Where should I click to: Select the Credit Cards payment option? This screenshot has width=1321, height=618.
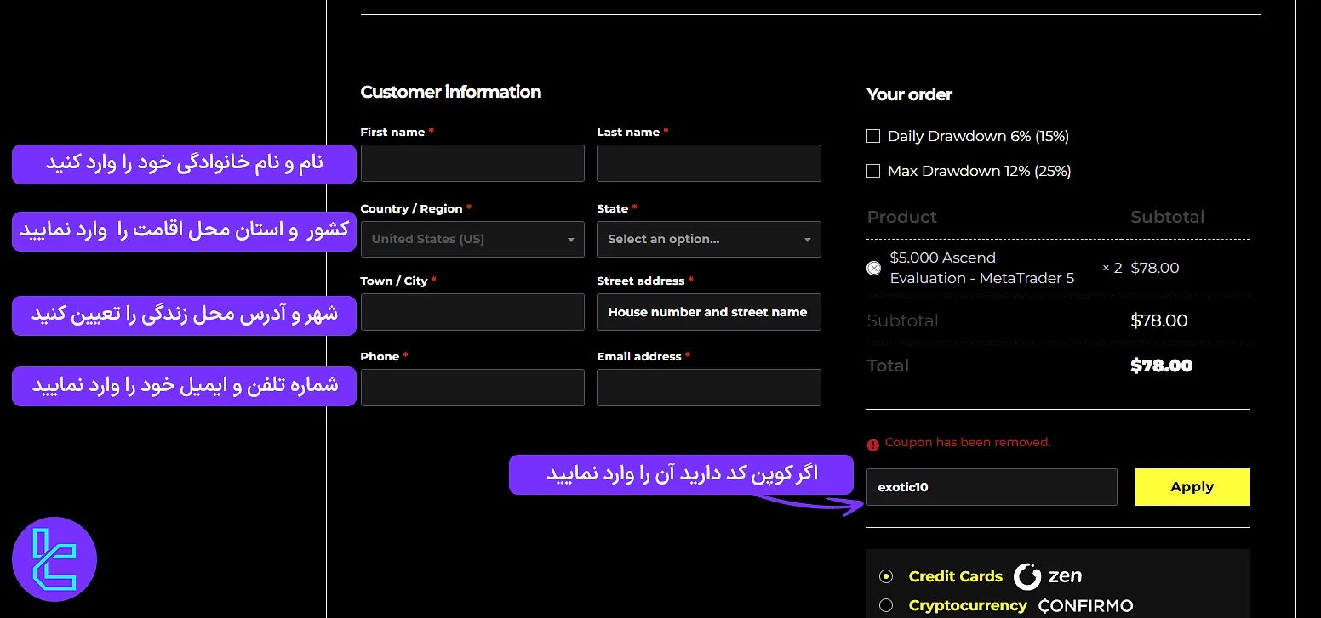pyautogui.click(x=885, y=575)
